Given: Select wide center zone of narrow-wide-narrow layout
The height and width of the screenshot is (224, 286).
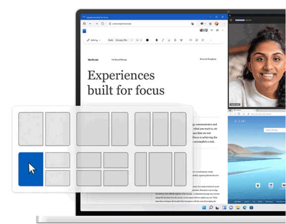Looking at the screenshot, I should pyautogui.click(x=160, y=169).
